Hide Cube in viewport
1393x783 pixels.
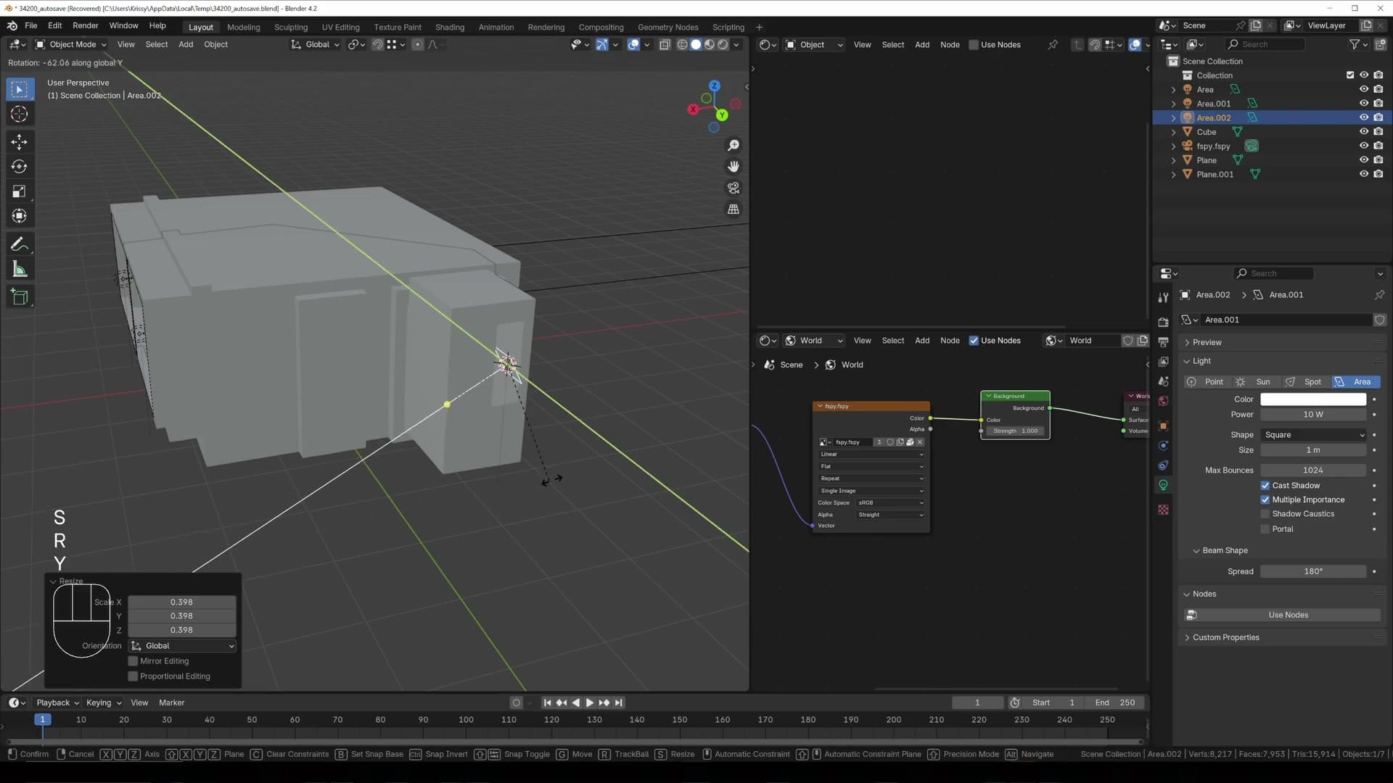tap(1363, 131)
